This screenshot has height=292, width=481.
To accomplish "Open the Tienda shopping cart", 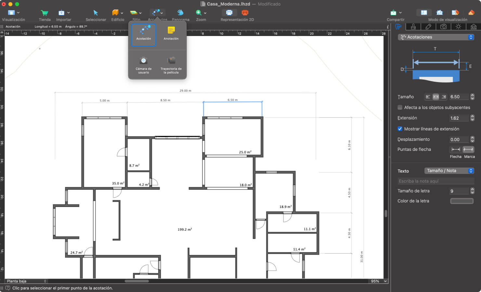I will click(45, 13).
